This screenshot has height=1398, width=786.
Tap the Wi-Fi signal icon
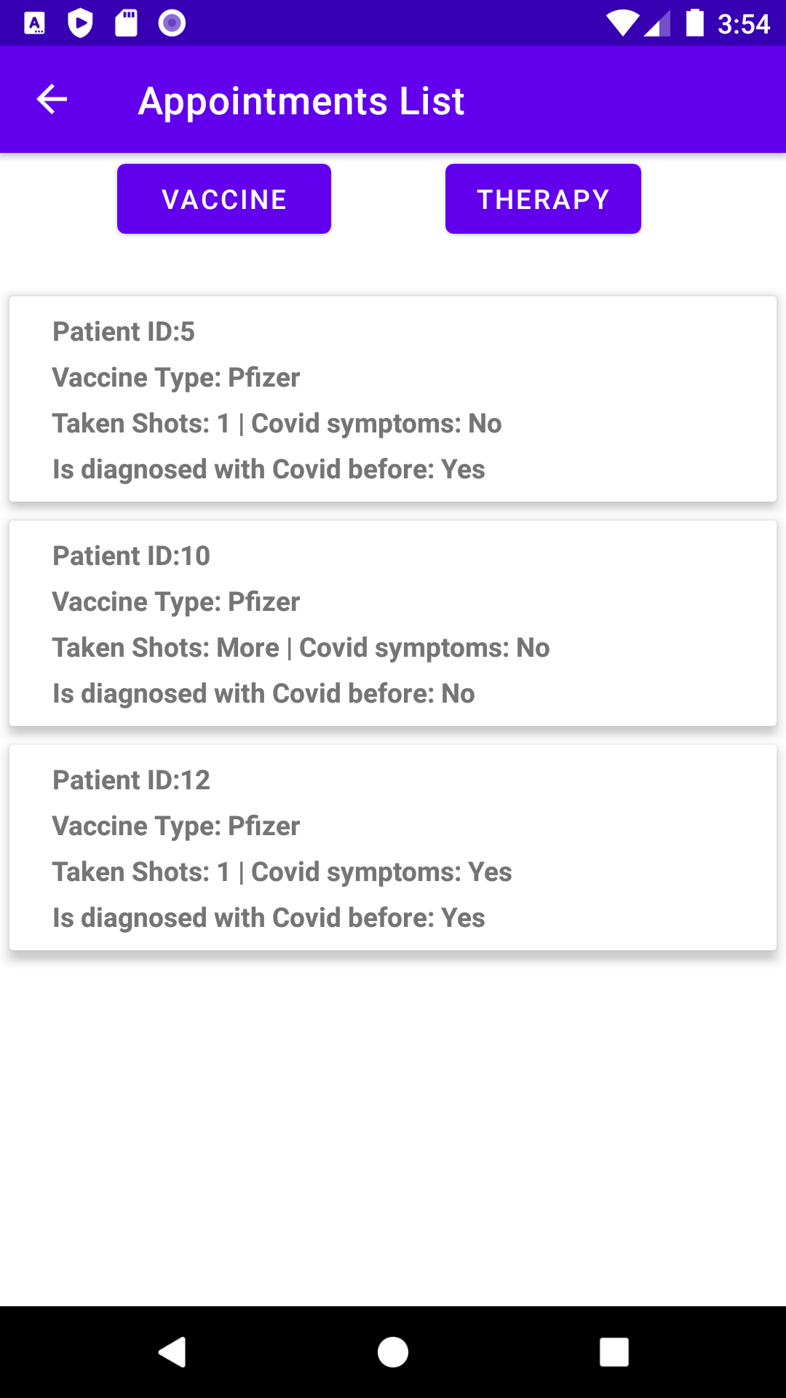(x=622, y=23)
